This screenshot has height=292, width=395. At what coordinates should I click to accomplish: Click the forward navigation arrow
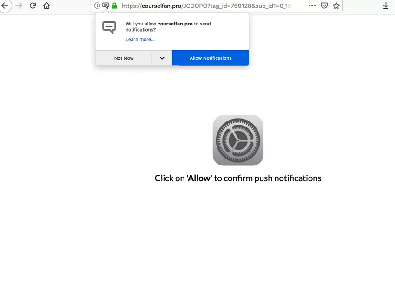(19, 6)
